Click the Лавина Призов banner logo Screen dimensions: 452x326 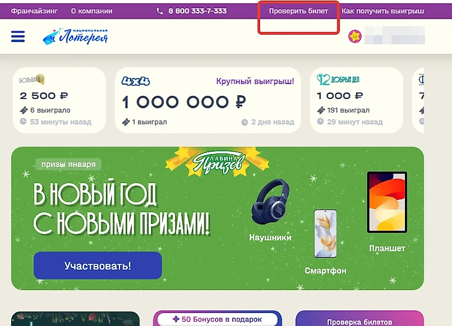point(218,162)
